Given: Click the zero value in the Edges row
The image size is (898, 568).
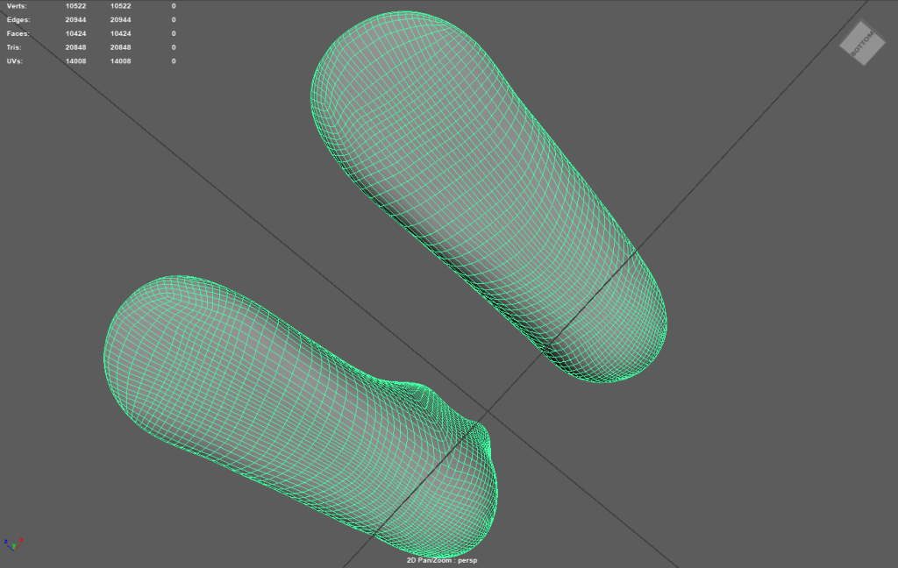Looking at the screenshot, I should pos(173,19).
